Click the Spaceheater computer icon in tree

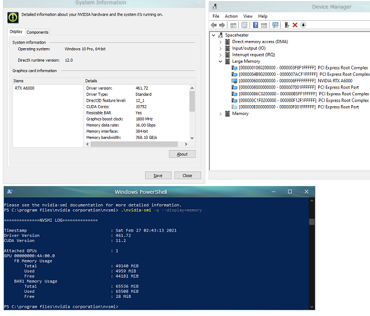(220, 35)
